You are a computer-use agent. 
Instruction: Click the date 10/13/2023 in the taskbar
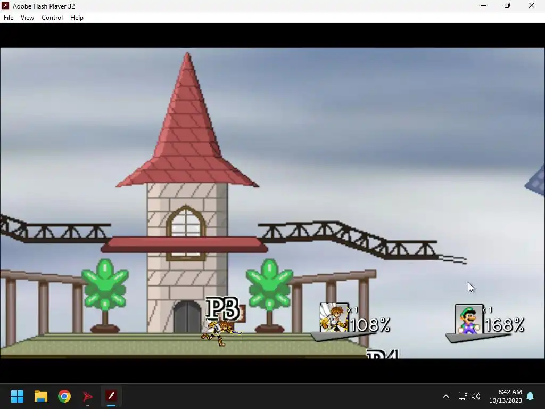click(x=506, y=400)
